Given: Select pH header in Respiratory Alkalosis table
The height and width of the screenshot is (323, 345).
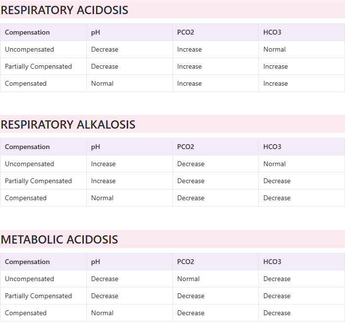Looking at the screenshot, I should tap(96, 147).
